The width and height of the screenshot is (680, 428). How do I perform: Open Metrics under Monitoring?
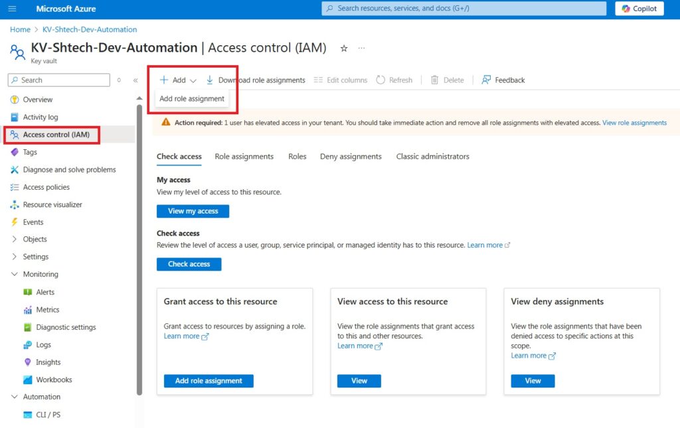[47, 309]
